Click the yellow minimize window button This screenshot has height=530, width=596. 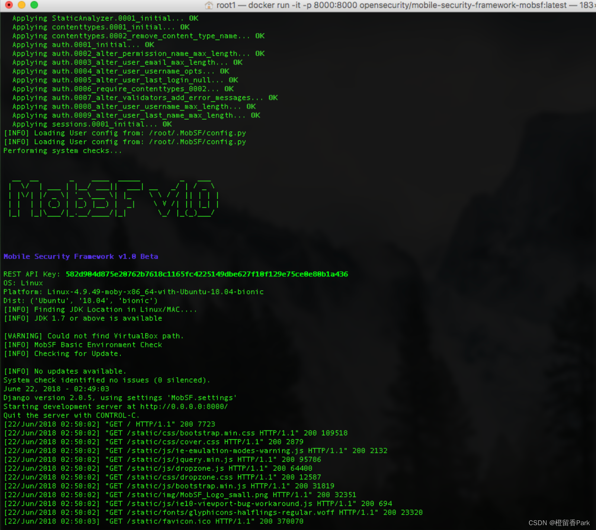click(22, 5)
